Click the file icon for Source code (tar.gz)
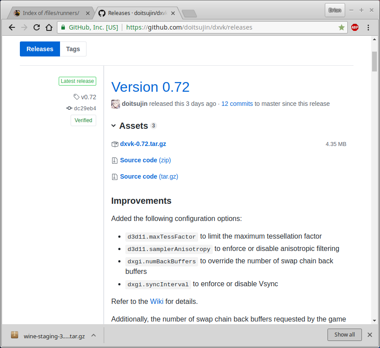This screenshot has width=380, height=348. (x=115, y=177)
